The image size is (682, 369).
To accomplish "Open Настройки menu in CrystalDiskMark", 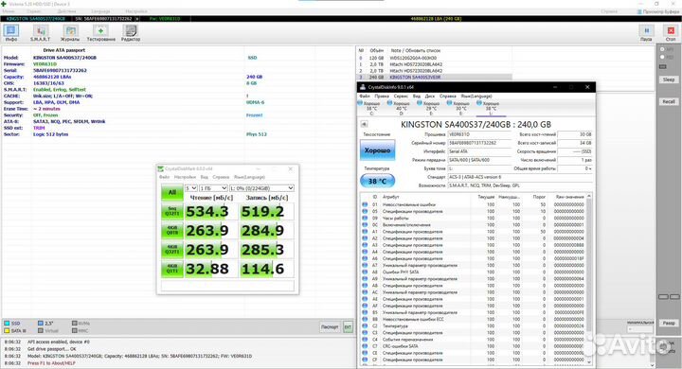I will (x=185, y=177).
